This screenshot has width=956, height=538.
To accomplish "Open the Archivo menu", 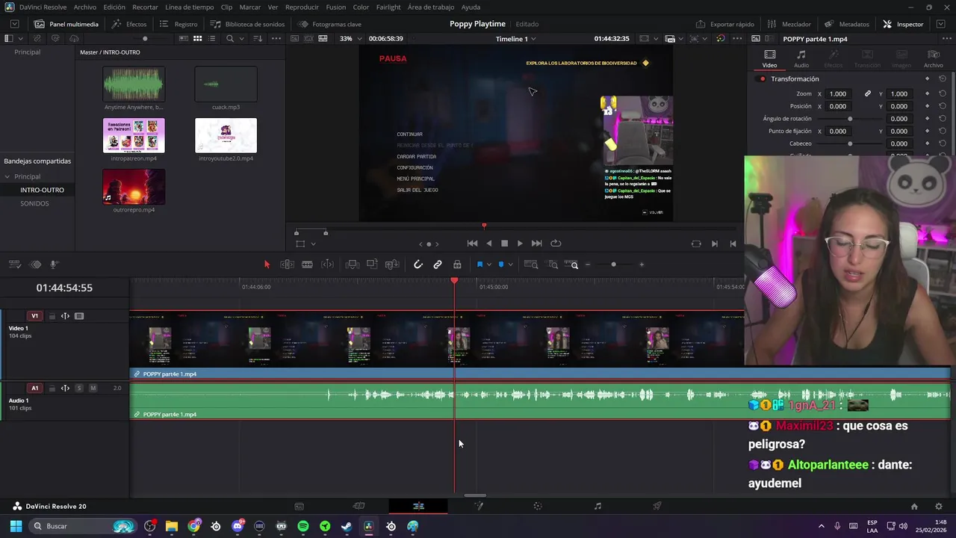I will click(84, 7).
